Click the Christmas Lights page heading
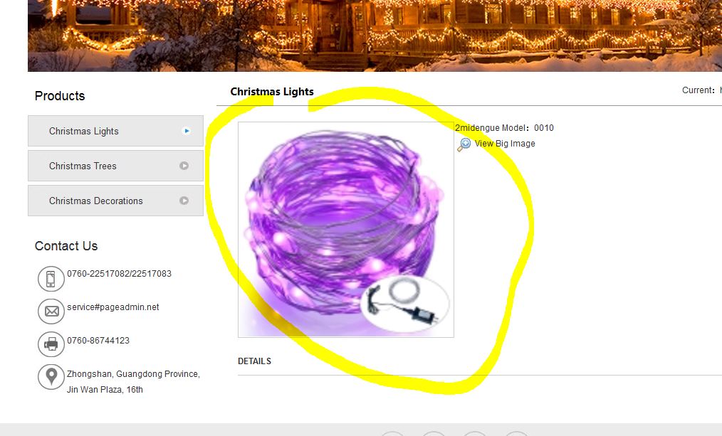The height and width of the screenshot is (436, 722). click(272, 92)
